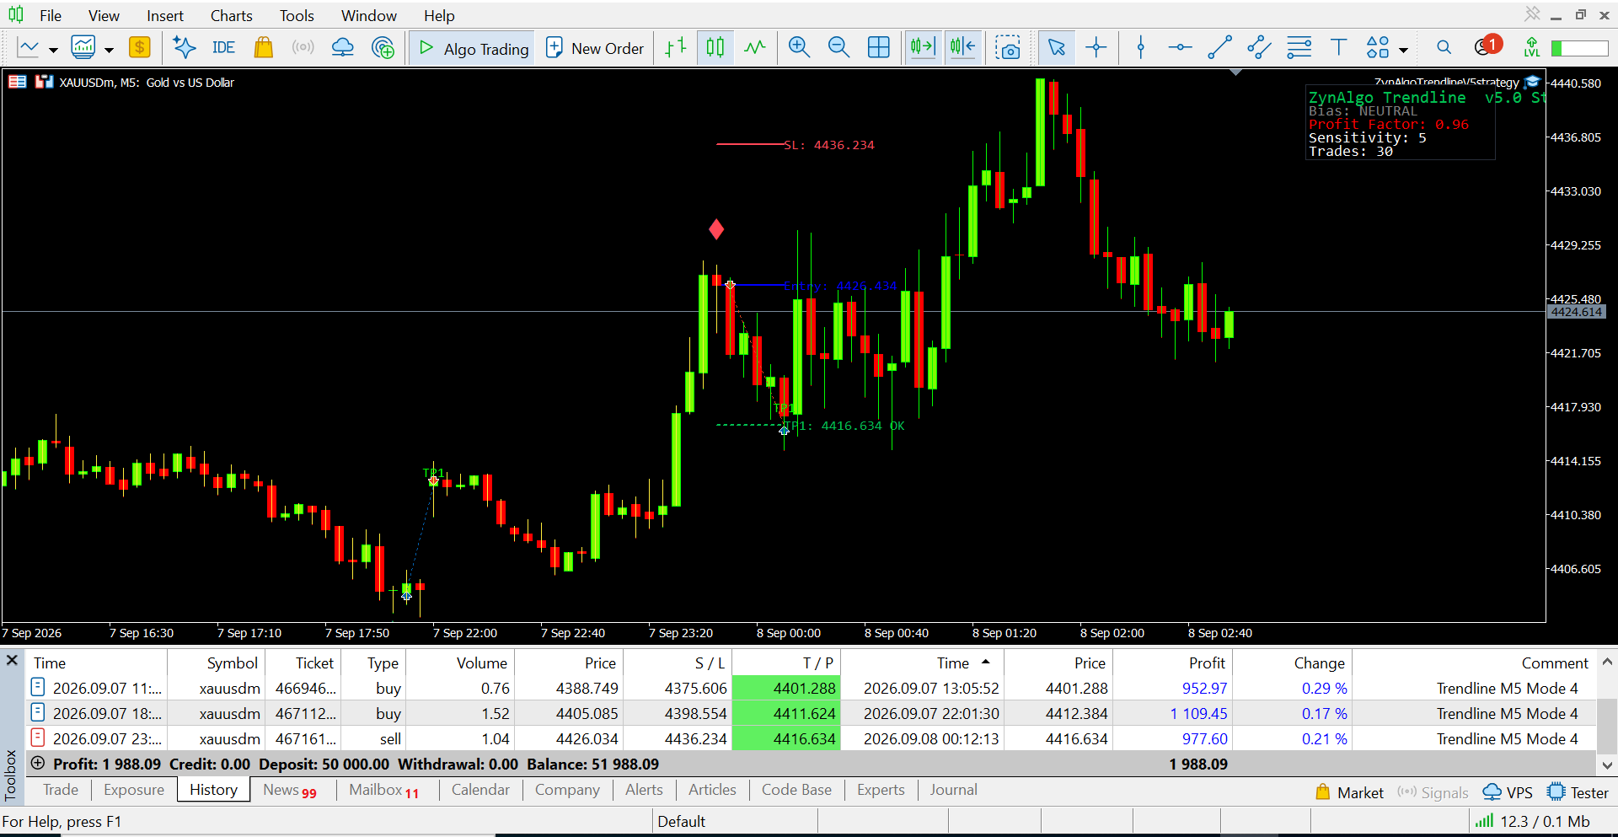Toggle chart shift from right border
This screenshot has width=1618, height=837.
tap(962, 48)
